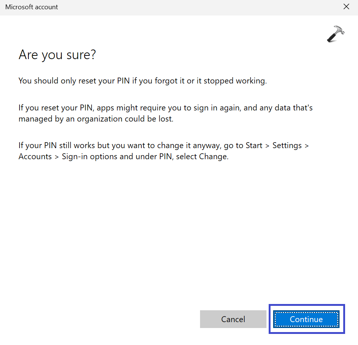Close the Microsoft account dialog

pyautogui.click(x=346, y=7)
